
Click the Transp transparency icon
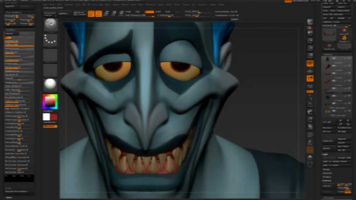click(x=310, y=142)
